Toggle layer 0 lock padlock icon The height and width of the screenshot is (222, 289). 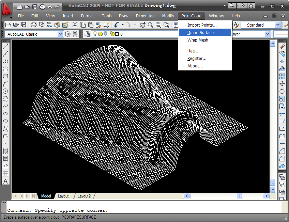(112, 34)
